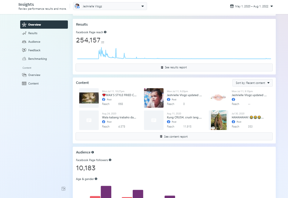
Task: Click the See results report button
Action: (174, 67)
